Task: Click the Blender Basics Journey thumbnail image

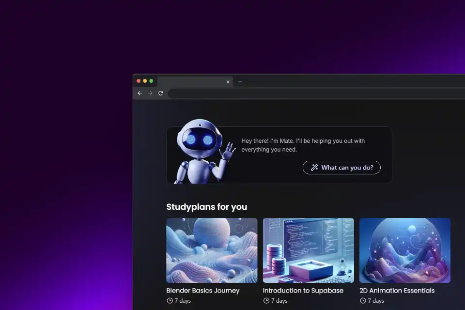Action: [211, 250]
